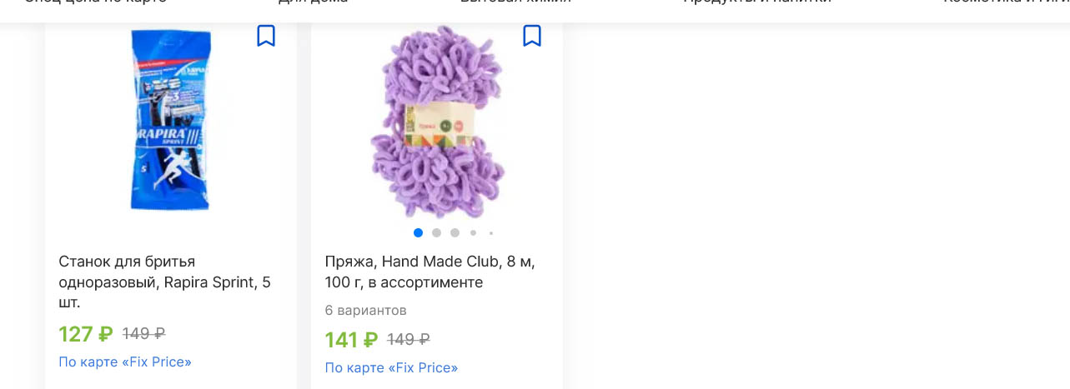Open the 'Для дома' category menu
Screen dimensions: 1070x389
(313, 2)
